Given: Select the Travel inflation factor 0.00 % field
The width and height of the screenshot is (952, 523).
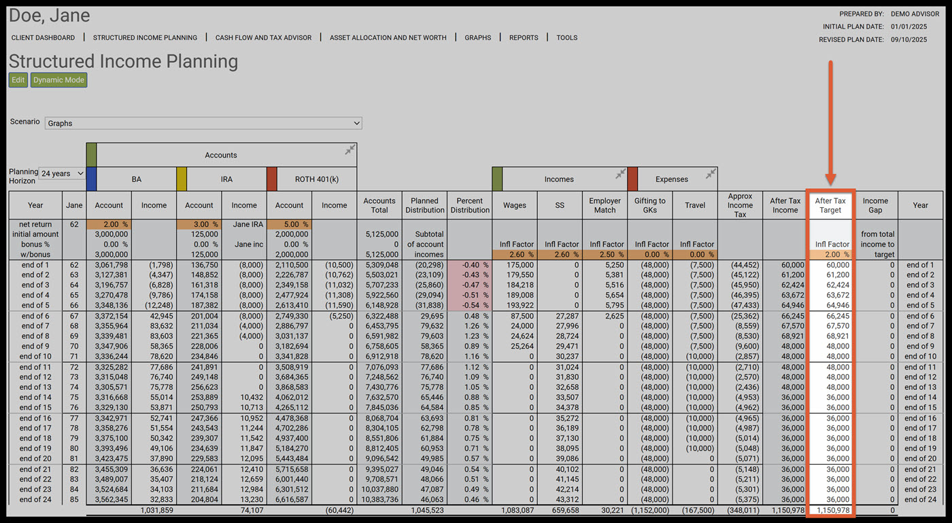Looking at the screenshot, I should pyautogui.click(x=695, y=255).
